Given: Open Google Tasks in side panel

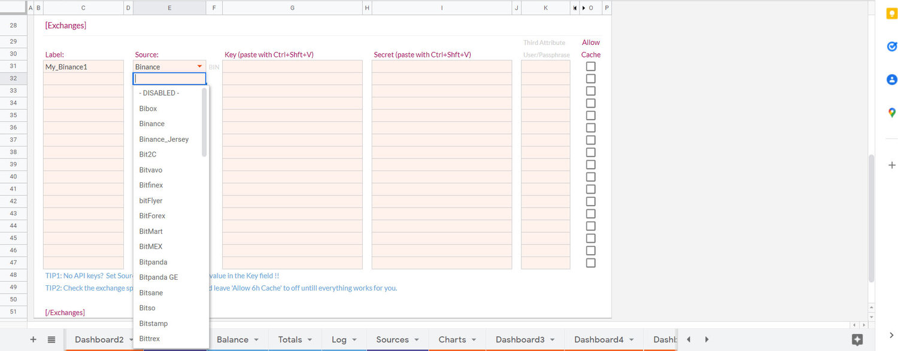Looking at the screenshot, I should pos(891,46).
